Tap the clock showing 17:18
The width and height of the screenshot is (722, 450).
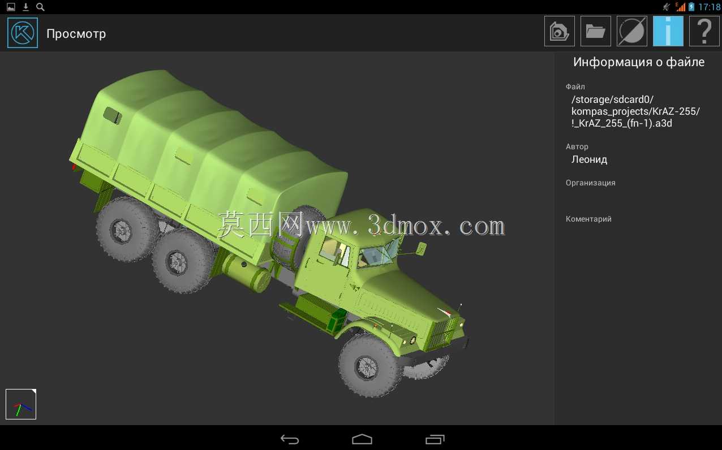(710, 7)
